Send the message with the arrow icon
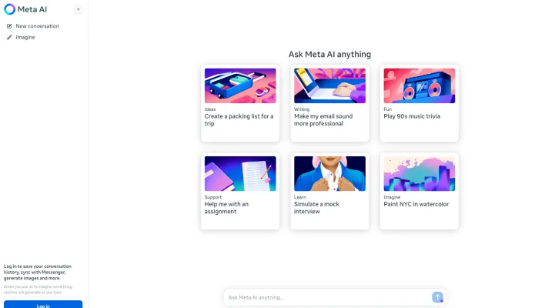 [437, 297]
